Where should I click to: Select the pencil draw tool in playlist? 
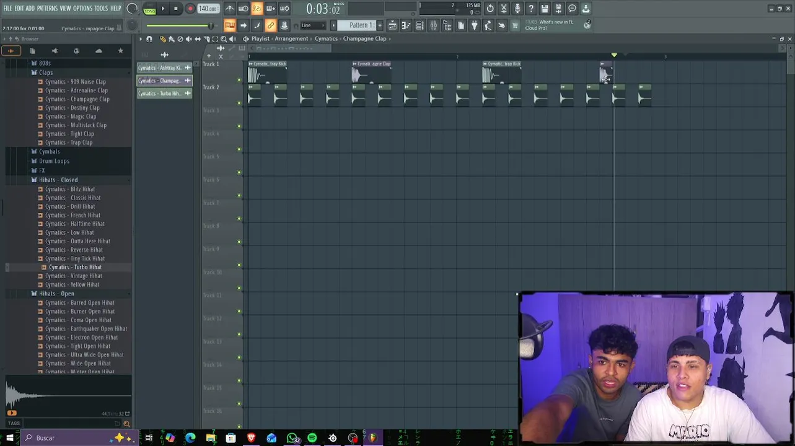pos(163,39)
